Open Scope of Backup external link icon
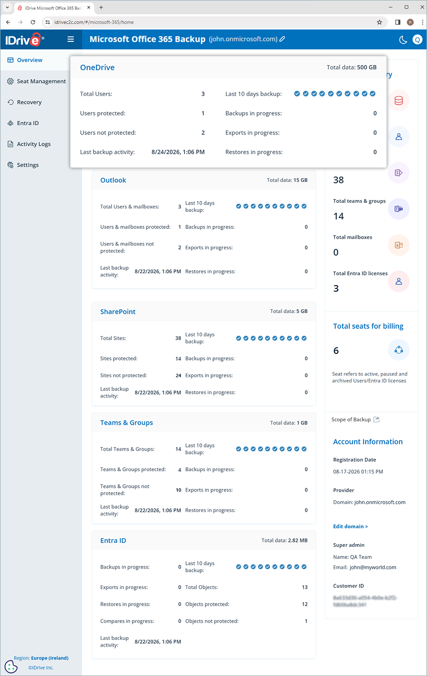 (x=377, y=419)
